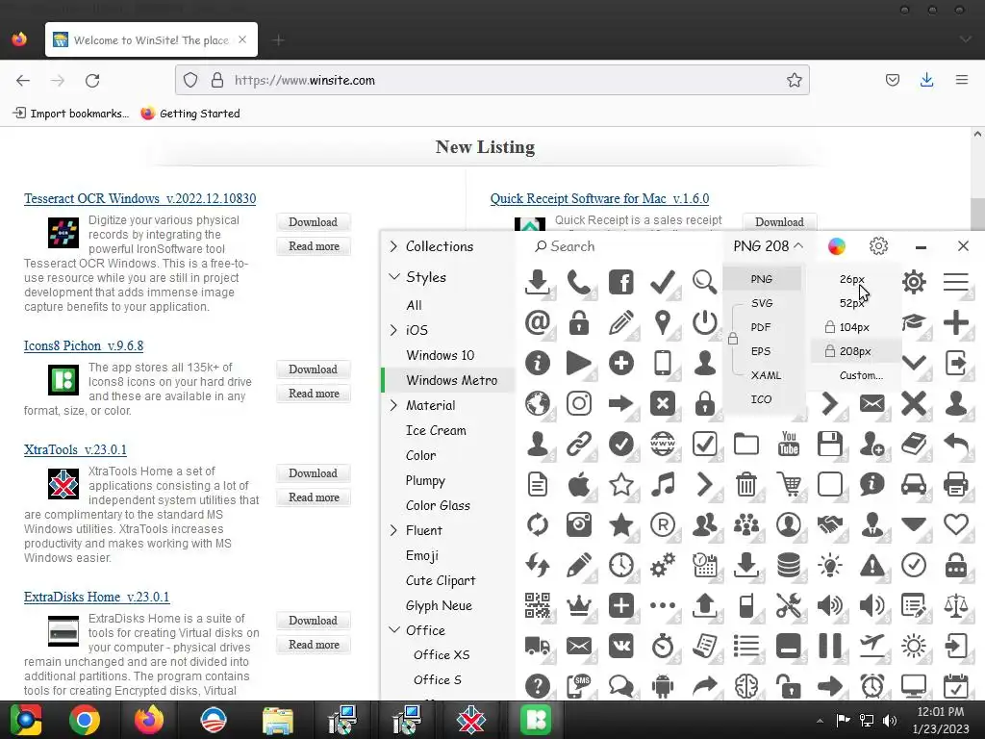The height and width of the screenshot is (739, 985).
Task: Choose the globe icon
Action: 537,403
